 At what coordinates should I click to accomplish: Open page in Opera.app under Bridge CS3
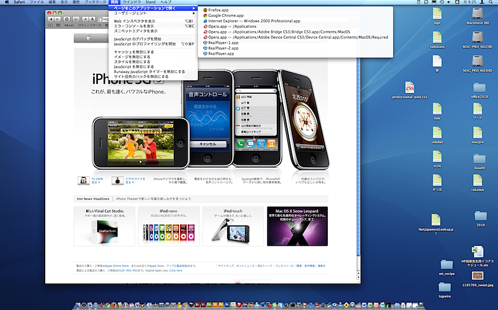click(295, 32)
